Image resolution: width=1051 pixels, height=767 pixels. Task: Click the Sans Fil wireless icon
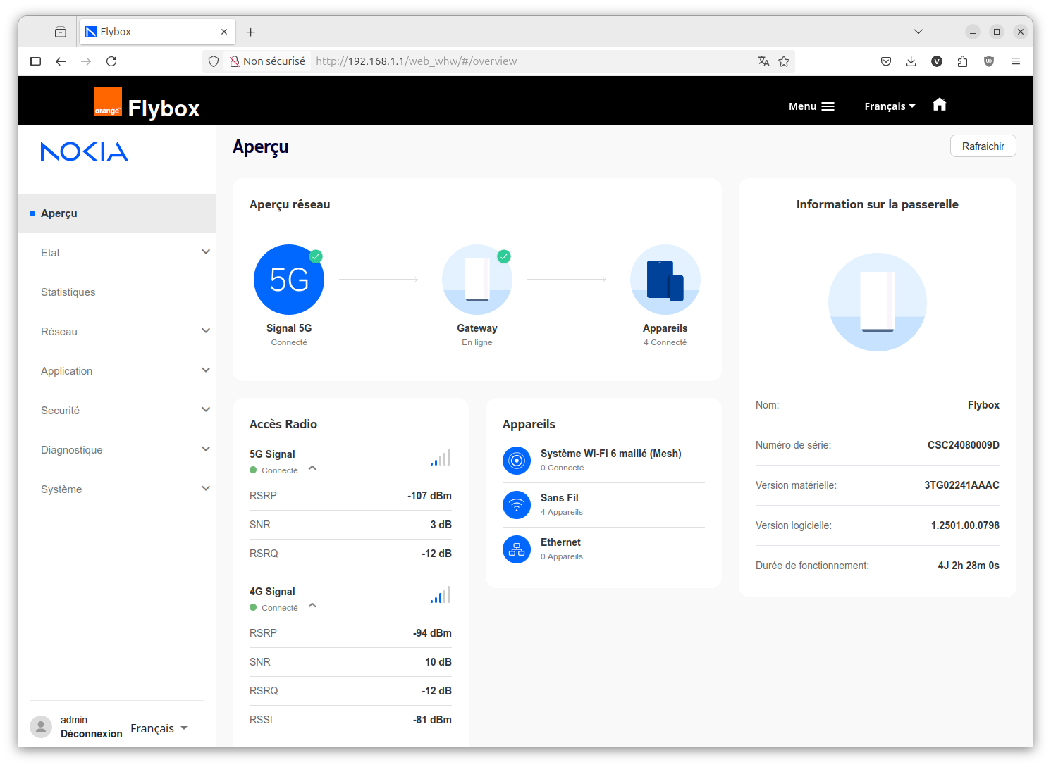[x=517, y=505]
